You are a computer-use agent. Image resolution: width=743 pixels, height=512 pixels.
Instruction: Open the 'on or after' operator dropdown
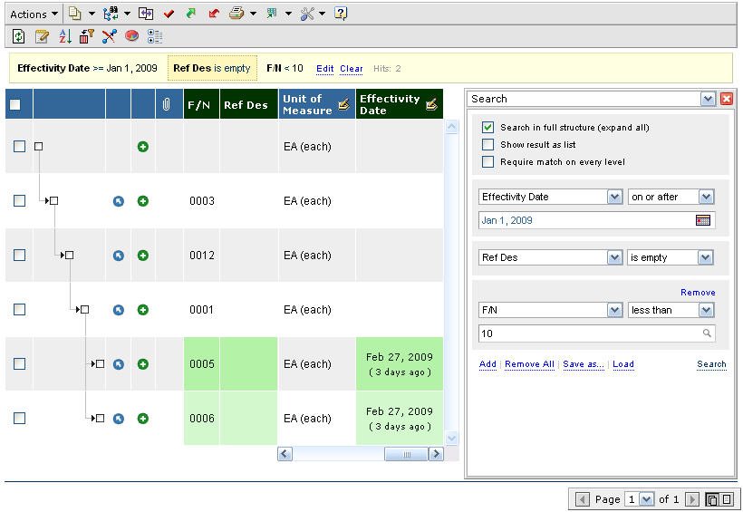click(x=705, y=197)
